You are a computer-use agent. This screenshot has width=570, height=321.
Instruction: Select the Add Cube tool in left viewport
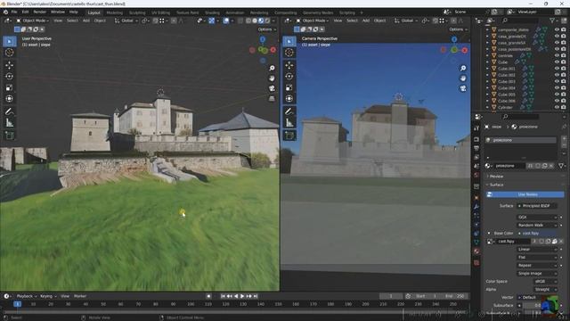(x=10, y=136)
